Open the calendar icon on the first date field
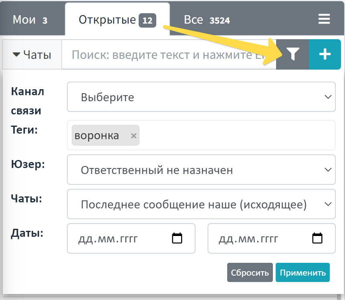The height and width of the screenshot is (300, 345). click(176, 238)
